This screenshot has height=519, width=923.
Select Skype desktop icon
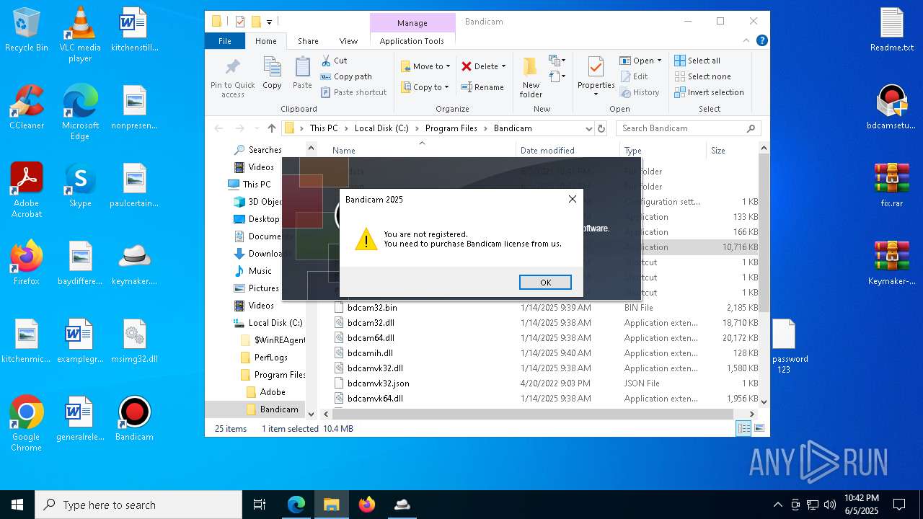(x=80, y=185)
